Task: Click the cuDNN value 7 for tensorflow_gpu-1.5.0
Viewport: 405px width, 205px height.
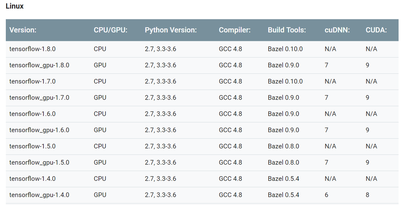Action: [x=326, y=162]
